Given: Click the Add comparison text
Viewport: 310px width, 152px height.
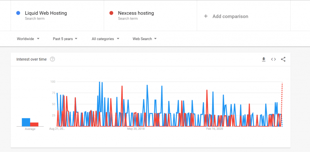Looking at the screenshot, I should [x=230, y=16].
